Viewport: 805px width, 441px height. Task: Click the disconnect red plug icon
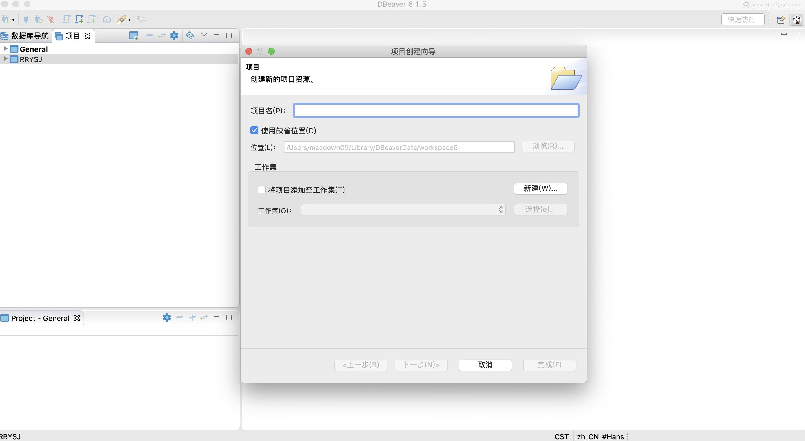coord(50,19)
